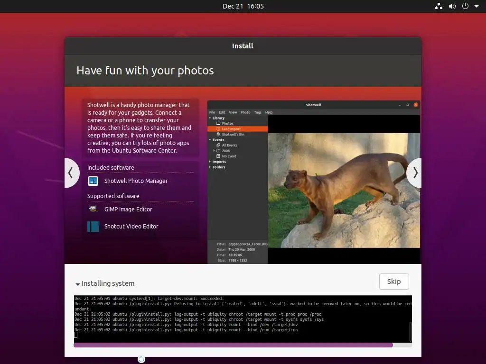Click the GIMP Image Editor icon
Image resolution: width=486 pixels, height=364 pixels.
[93, 209]
